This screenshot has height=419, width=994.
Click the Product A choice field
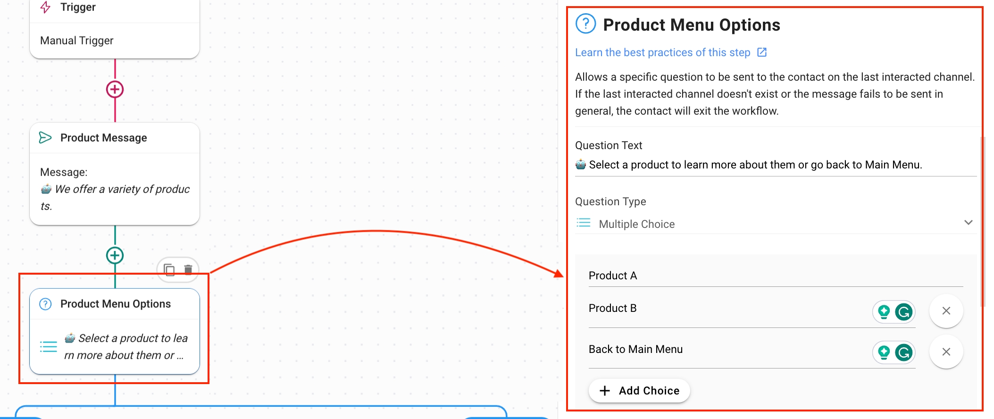(774, 276)
